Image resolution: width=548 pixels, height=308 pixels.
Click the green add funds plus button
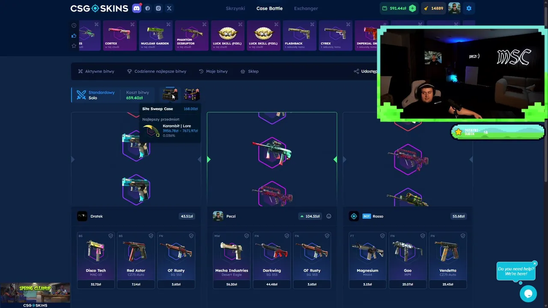click(x=412, y=8)
